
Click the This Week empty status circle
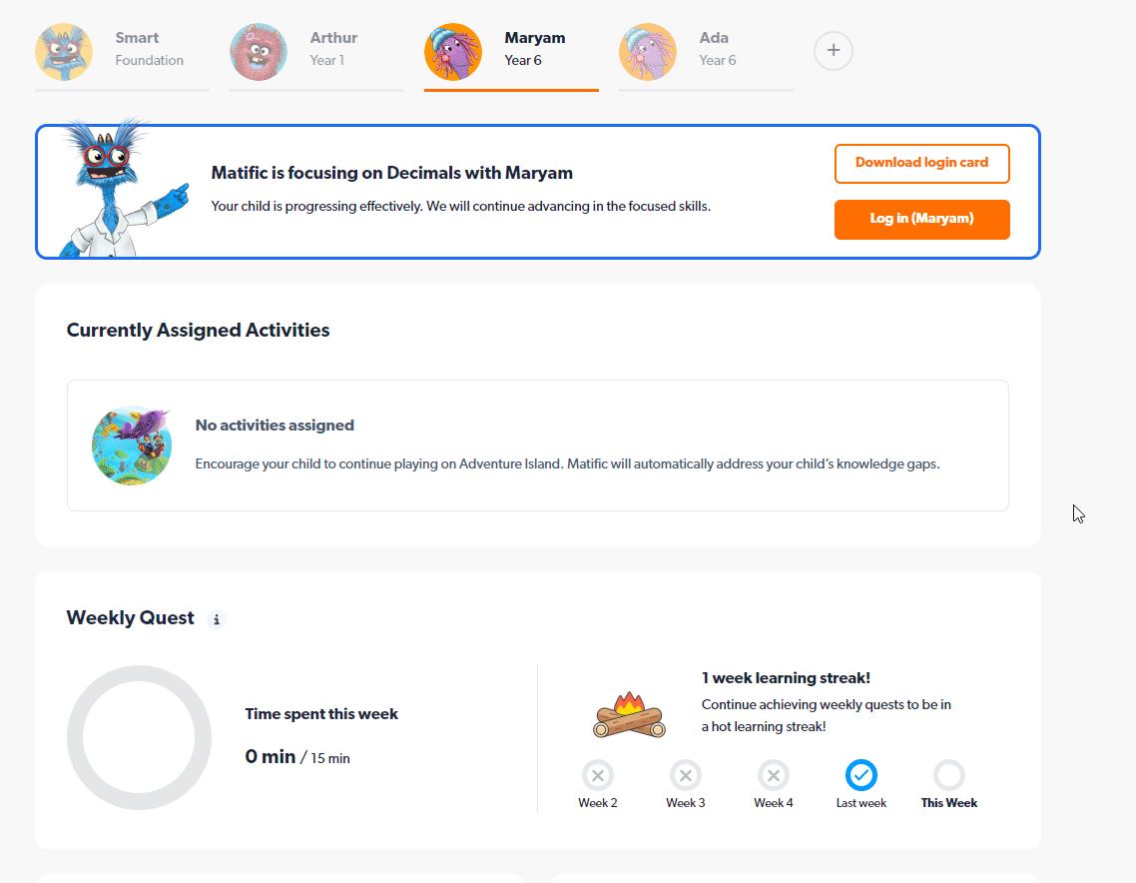point(949,776)
